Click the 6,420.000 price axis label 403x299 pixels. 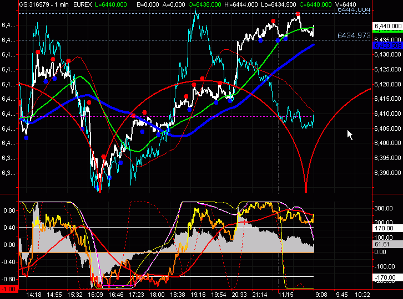tap(387, 84)
